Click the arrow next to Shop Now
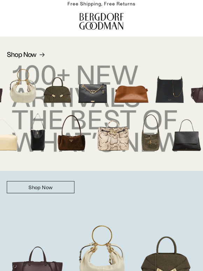The width and height of the screenshot is (203, 271). (42, 55)
